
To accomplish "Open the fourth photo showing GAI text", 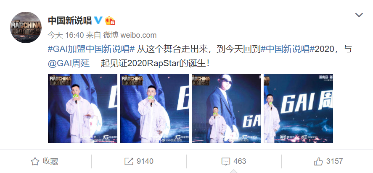I will [x=298, y=108].
